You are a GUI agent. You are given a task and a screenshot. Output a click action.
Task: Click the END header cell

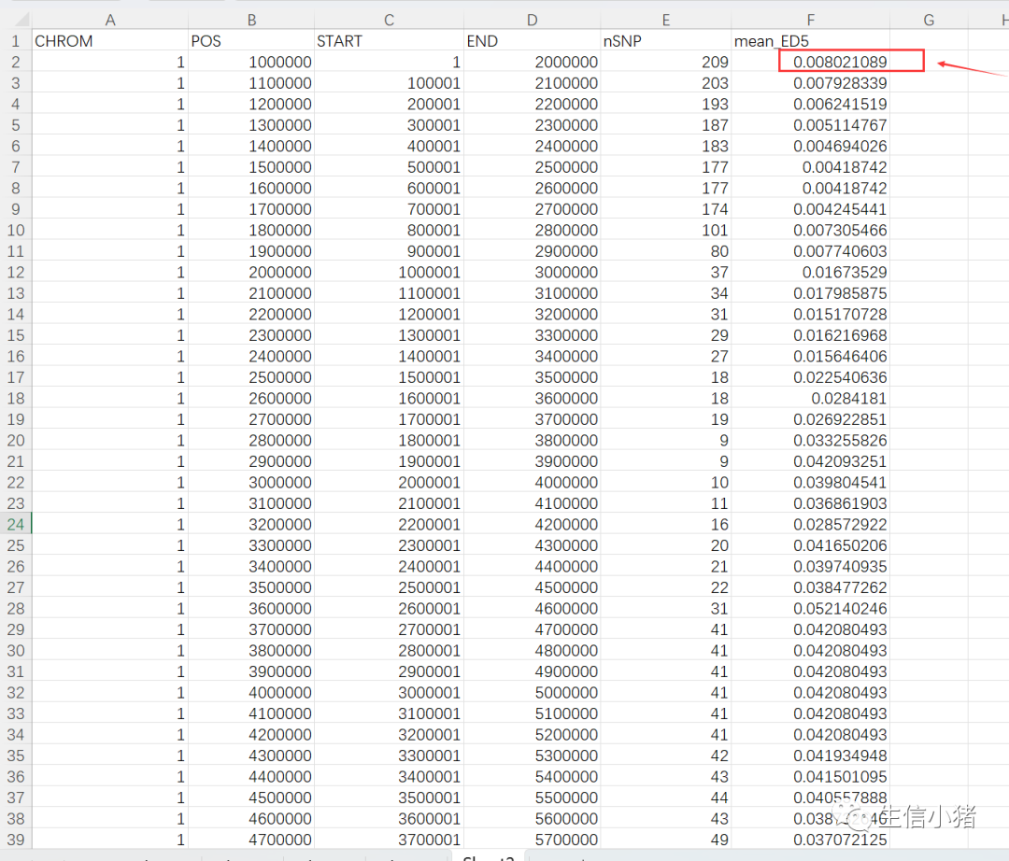533,41
